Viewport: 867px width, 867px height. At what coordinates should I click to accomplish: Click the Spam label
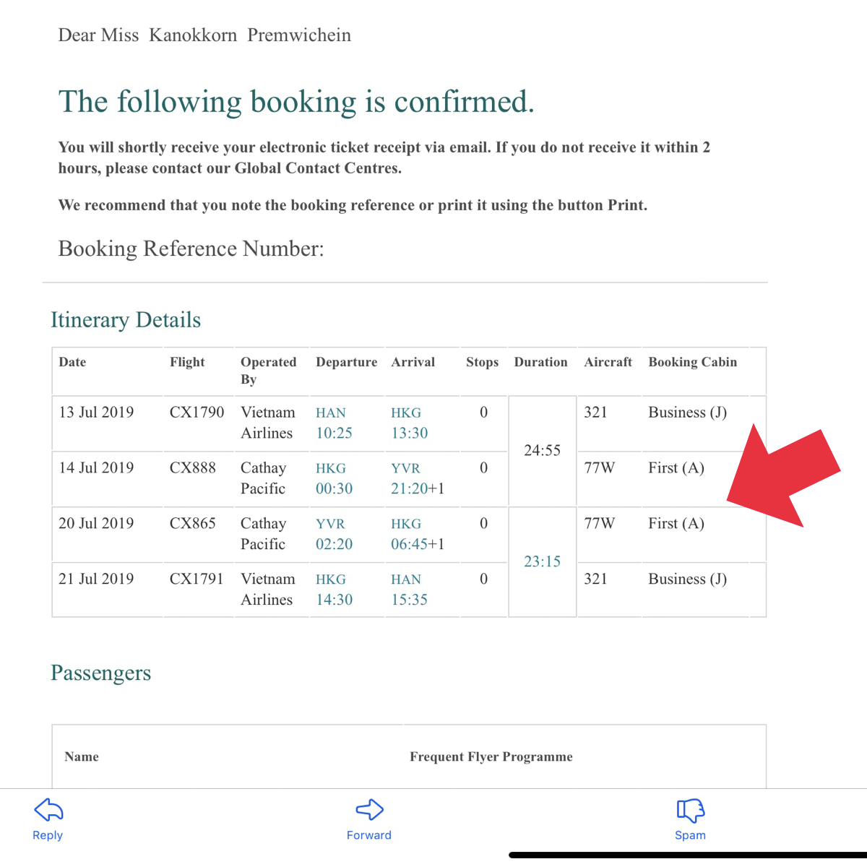click(690, 835)
